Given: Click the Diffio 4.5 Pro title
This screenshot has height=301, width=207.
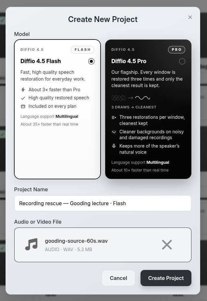Looking at the screenshot, I should point(129,61).
